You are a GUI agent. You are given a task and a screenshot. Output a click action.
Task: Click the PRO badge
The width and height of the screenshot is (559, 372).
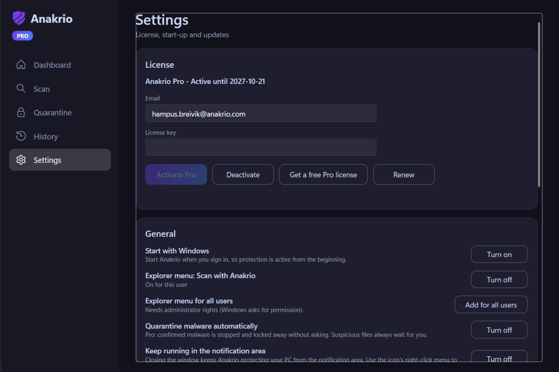coord(22,36)
